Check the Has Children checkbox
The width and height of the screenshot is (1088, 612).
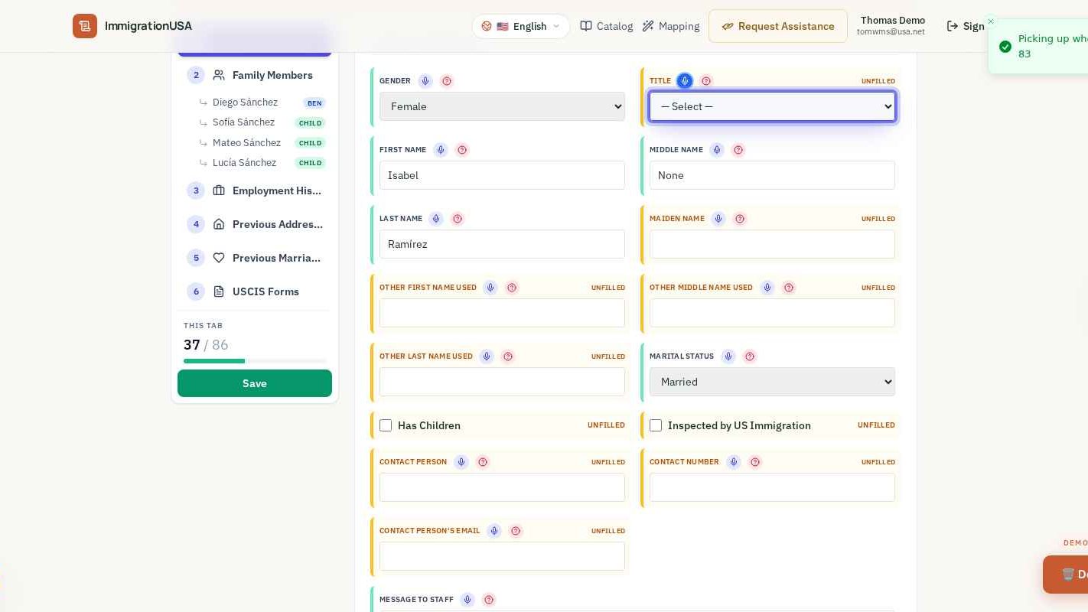[x=386, y=425]
